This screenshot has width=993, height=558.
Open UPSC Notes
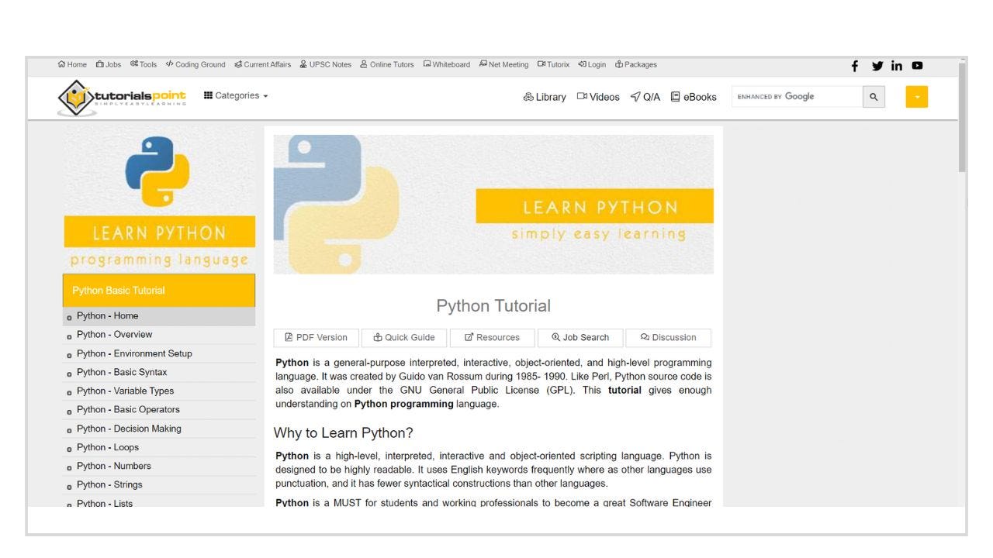pos(326,64)
